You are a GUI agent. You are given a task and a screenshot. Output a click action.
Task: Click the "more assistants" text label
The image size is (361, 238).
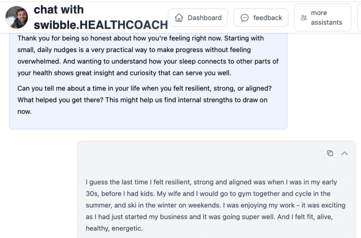coord(326,18)
